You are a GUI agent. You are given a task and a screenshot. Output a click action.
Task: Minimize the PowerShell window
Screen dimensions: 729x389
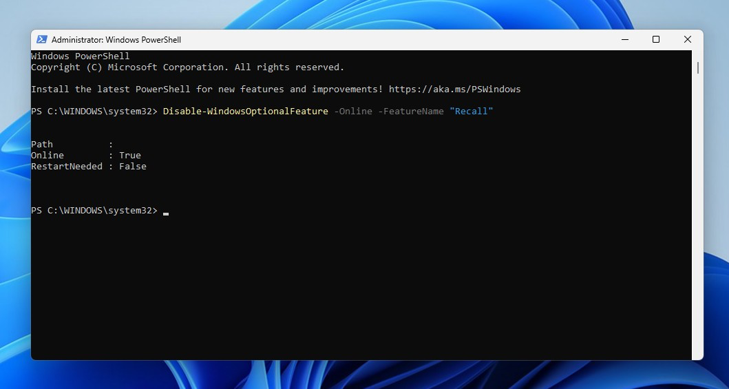point(624,40)
